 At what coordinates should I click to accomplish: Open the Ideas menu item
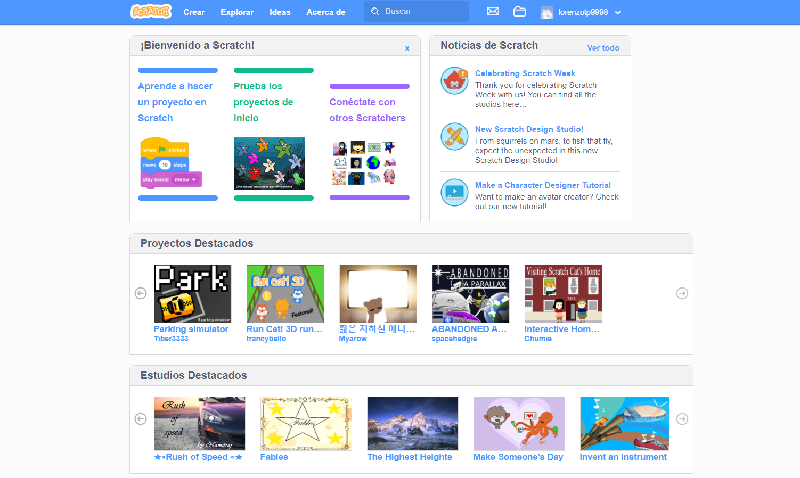[x=280, y=12]
